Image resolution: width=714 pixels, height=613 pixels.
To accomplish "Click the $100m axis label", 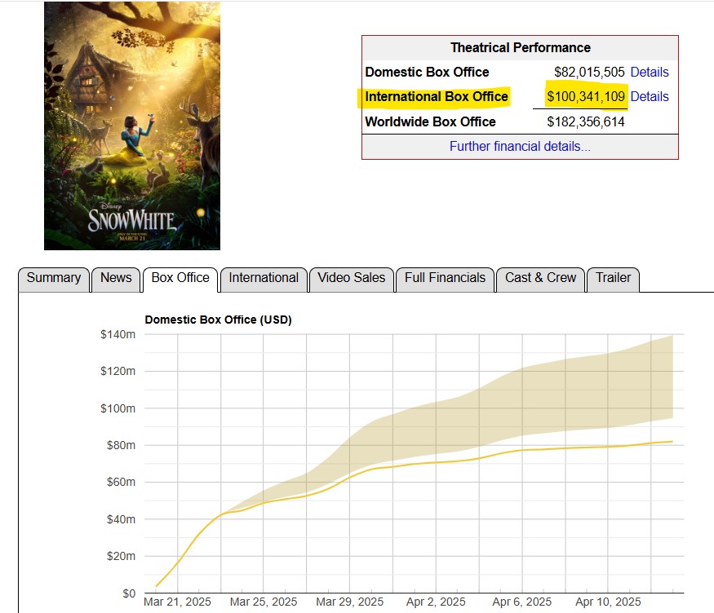I will [x=118, y=408].
